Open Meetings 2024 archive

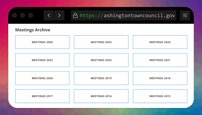pyautogui.click(x=160, y=42)
